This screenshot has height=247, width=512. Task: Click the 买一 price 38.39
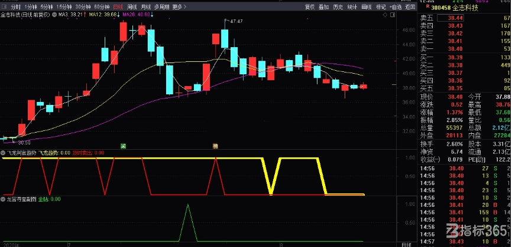pos(455,57)
